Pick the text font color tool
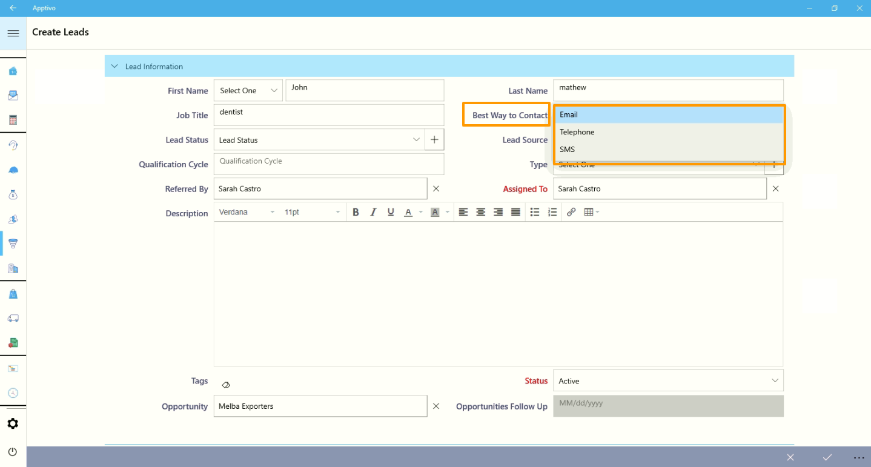Viewport: 871px width, 467px height. [x=408, y=212]
